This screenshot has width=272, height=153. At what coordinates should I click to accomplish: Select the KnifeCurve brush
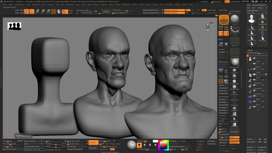[234, 93]
